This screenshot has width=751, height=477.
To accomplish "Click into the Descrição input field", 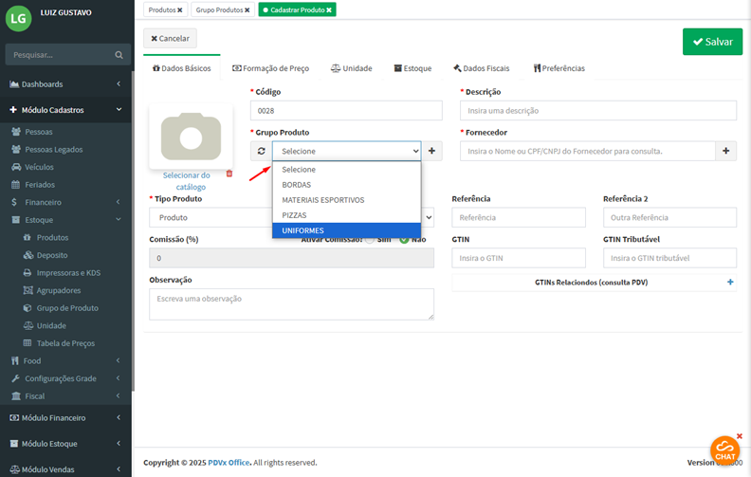I will pyautogui.click(x=597, y=111).
